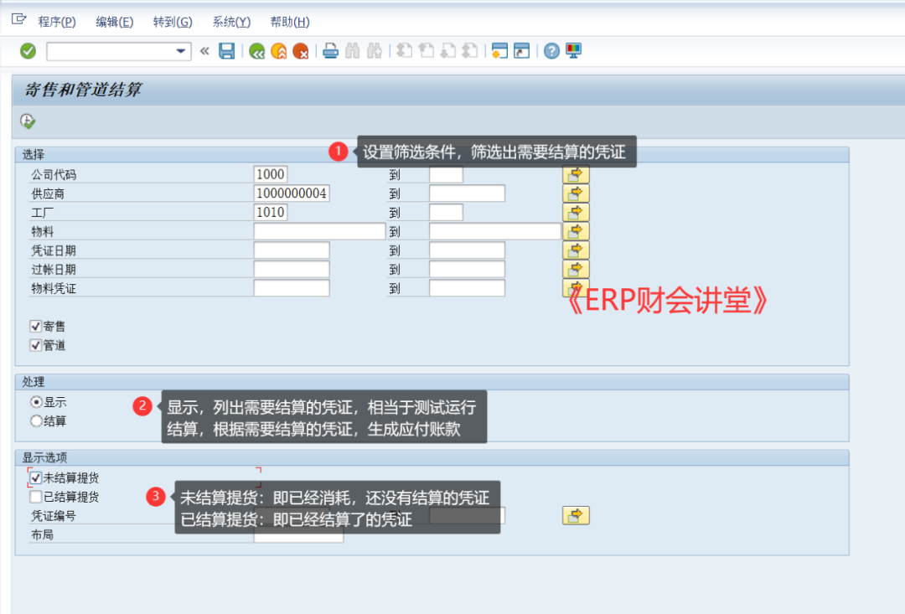Uncheck the 管道 checkbox
905x614 pixels.
tap(35, 345)
